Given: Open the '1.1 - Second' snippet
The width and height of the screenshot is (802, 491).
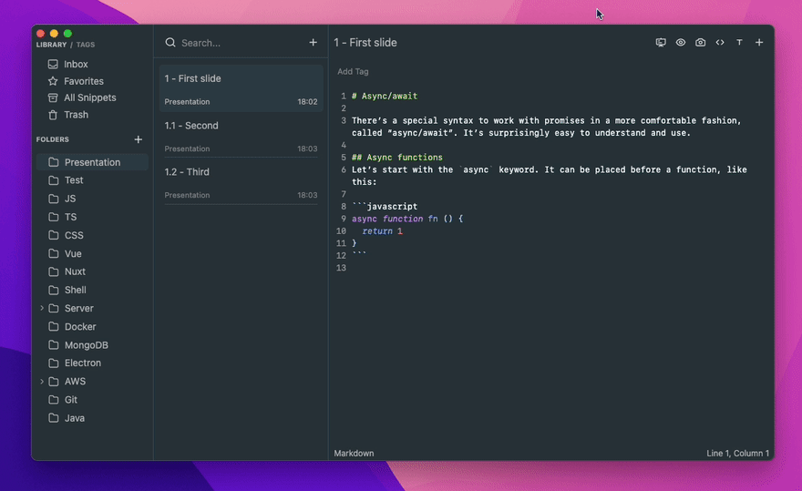Looking at the screenshot, I should [241, 136].
